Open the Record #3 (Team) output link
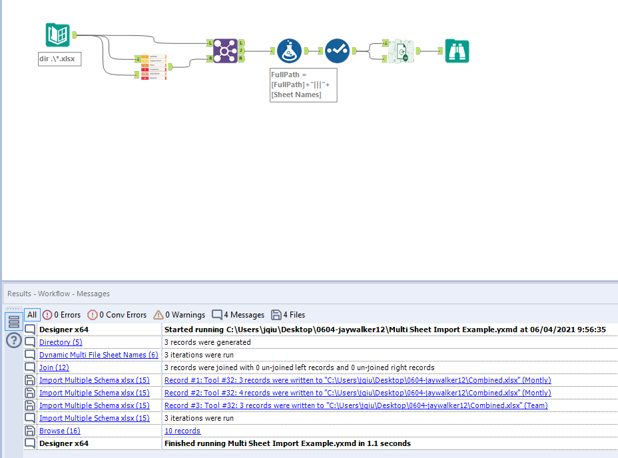The image size is (618, 458). (x=356, y=405)
